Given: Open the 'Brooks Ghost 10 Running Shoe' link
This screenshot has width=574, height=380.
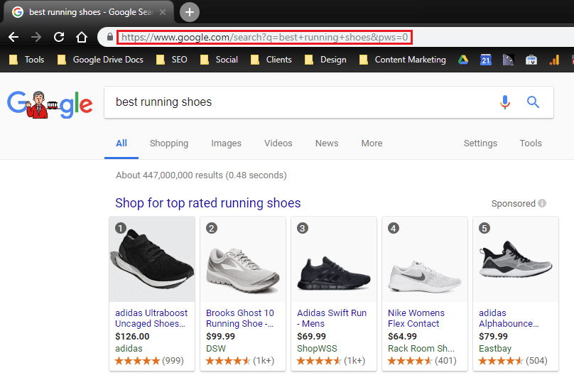Looking at the screenshot, I should click(x=240, y=318).
